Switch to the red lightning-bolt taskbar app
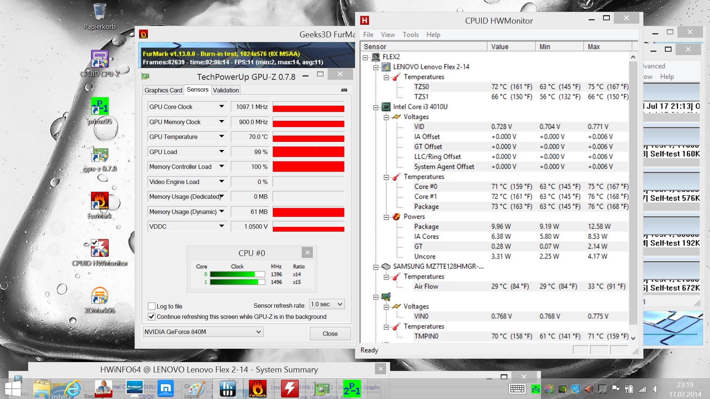710x399 pixels. 289,389
